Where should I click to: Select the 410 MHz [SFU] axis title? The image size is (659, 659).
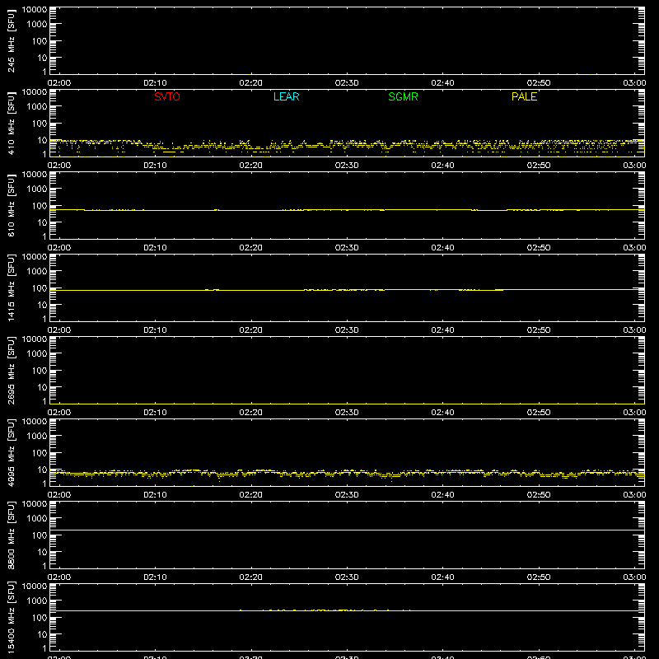(x=12, y=123)
